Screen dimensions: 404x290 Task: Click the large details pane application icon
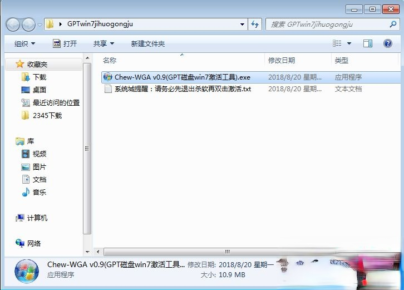click(27, 272)
